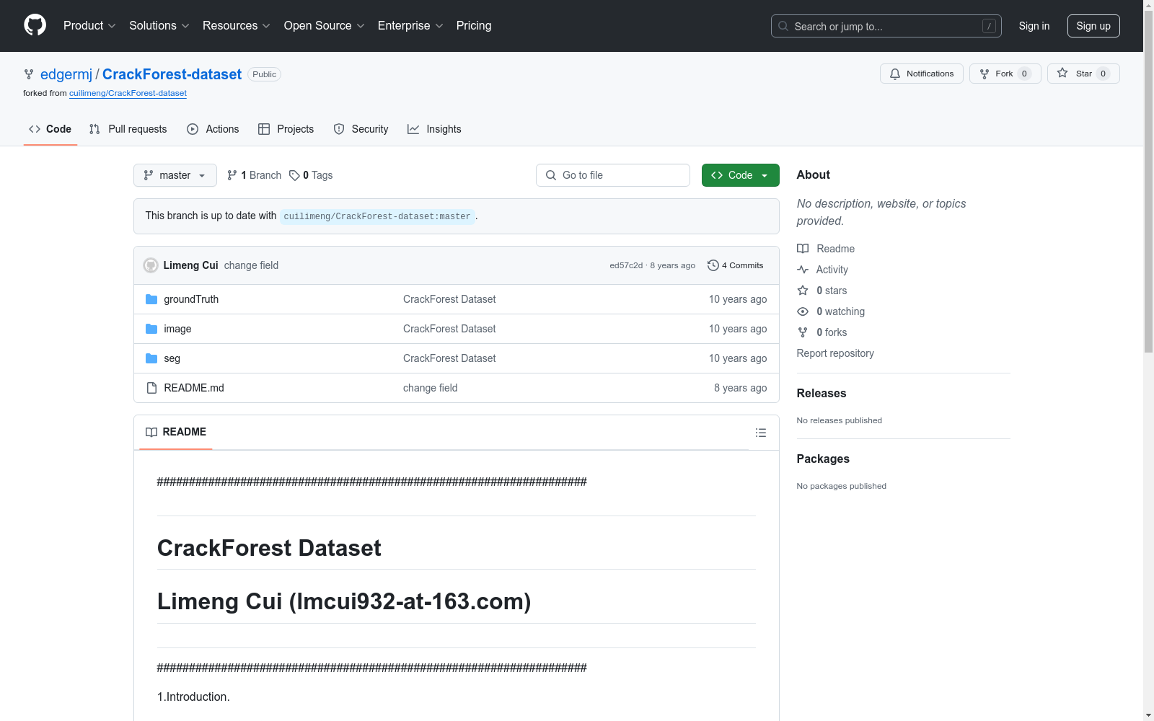Expand the Product menu
Screen dimensions: 1154x721
pos(89,25)
